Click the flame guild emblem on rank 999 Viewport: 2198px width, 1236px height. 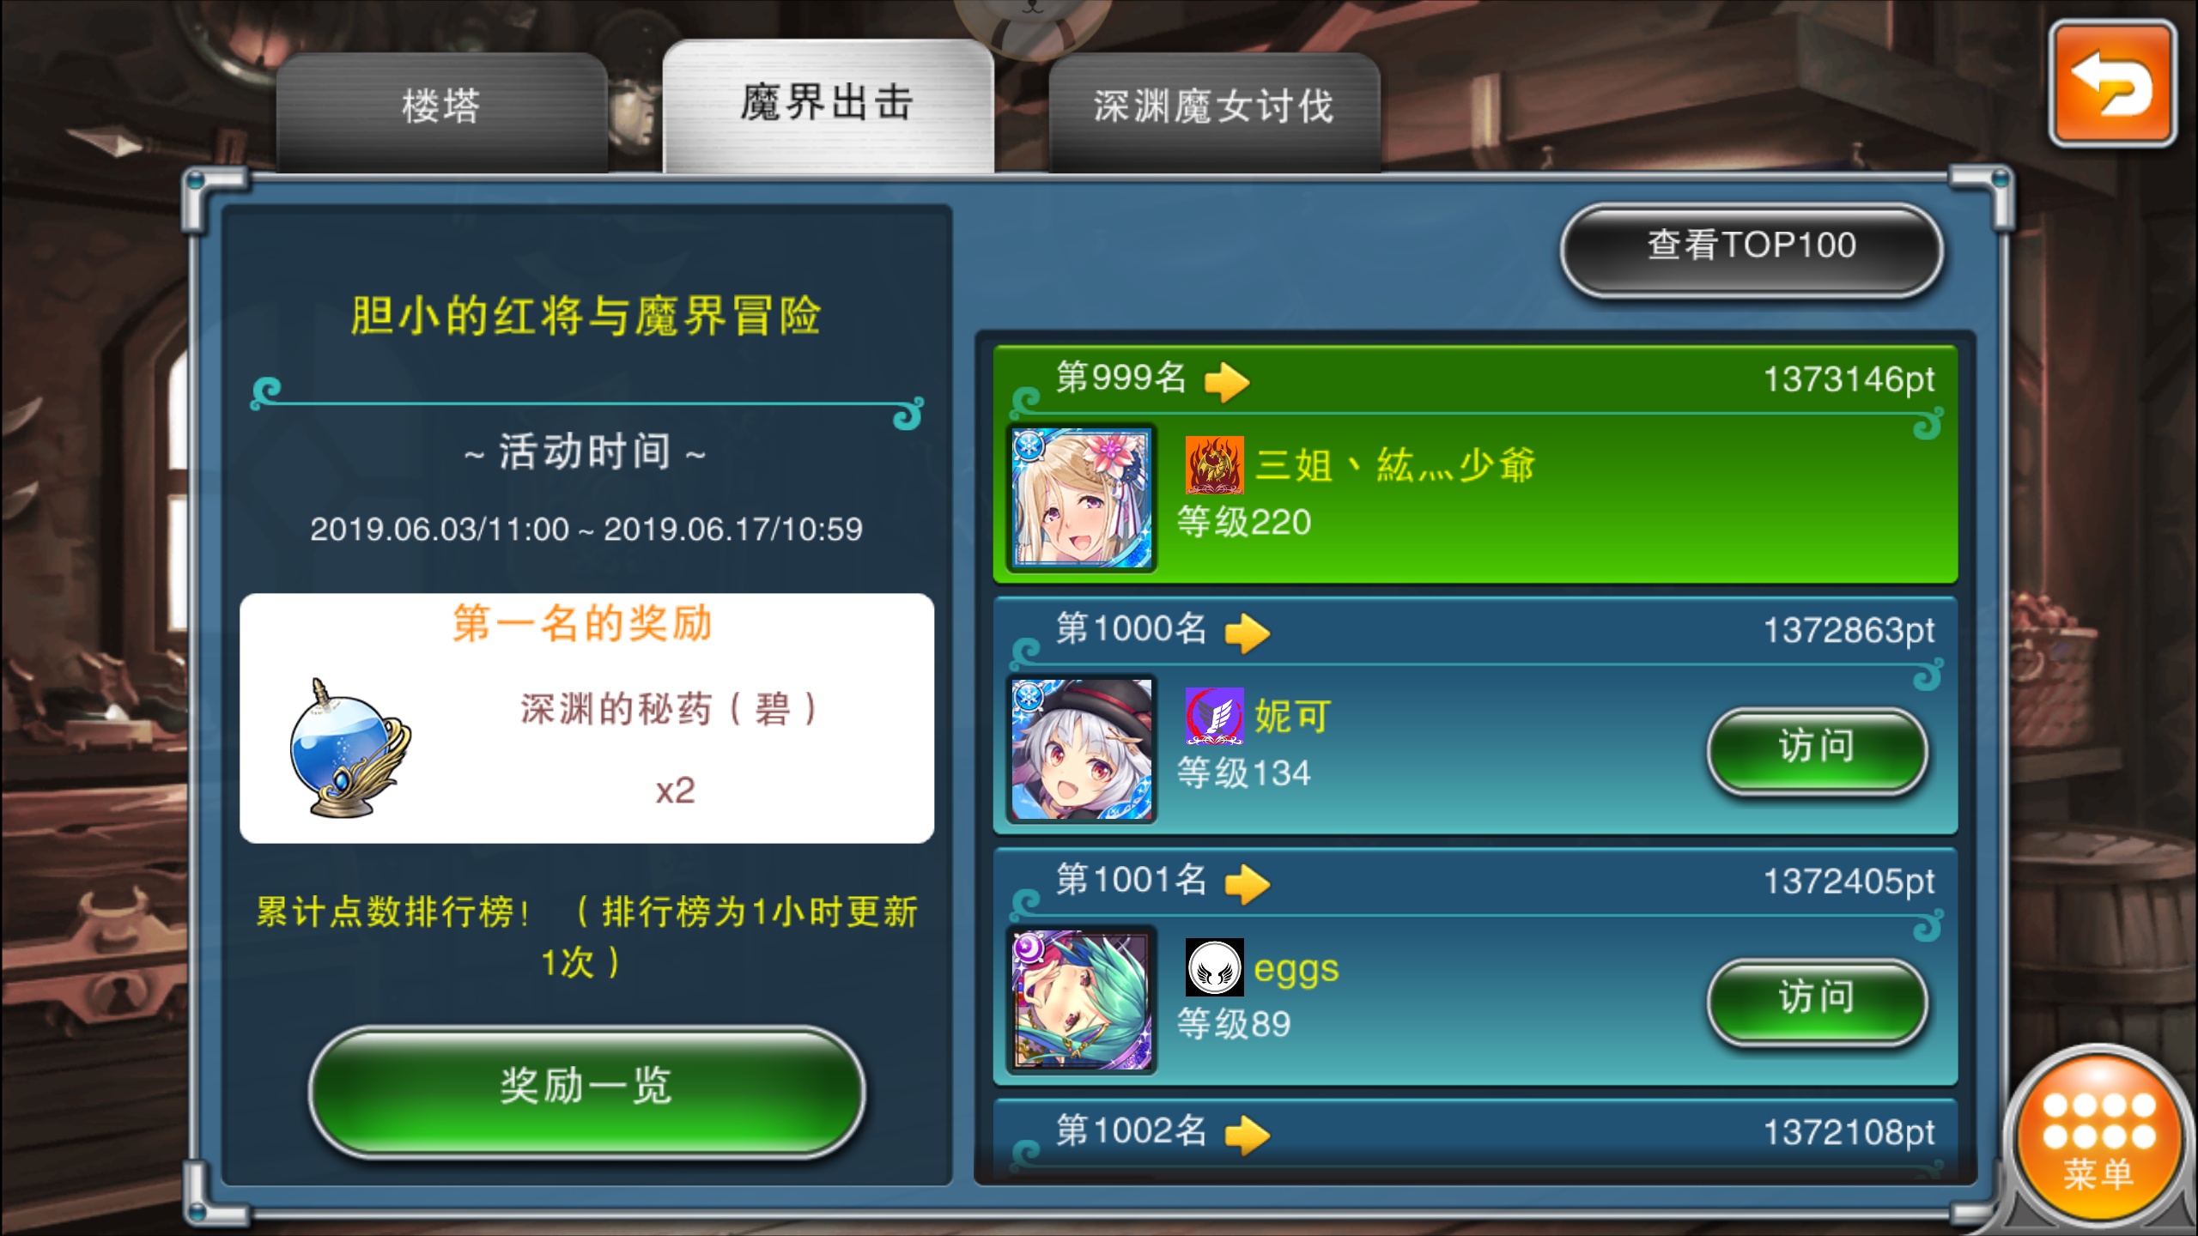(x=1214, y=464)
